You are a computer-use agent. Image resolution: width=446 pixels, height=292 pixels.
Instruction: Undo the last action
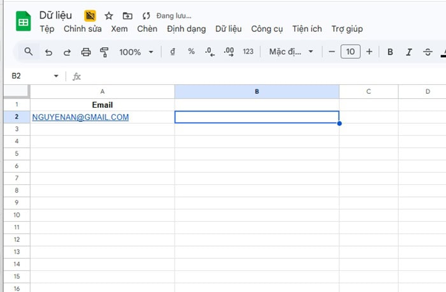[48, 52]
